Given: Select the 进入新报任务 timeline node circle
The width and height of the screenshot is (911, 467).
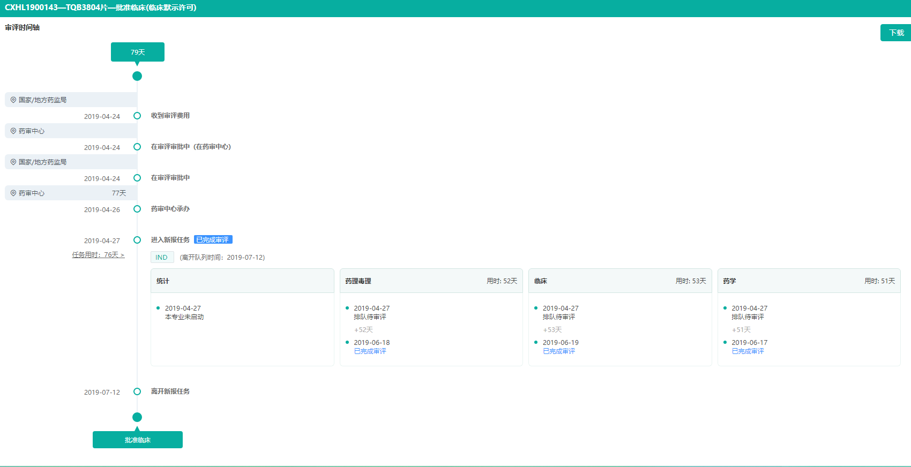Looking at the screenshot, I should click(x=137, y=240).
